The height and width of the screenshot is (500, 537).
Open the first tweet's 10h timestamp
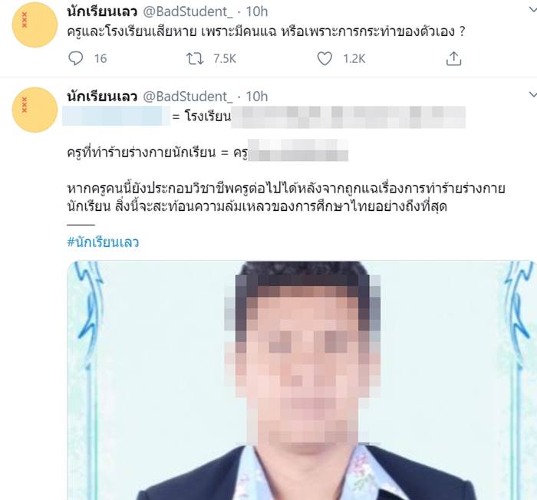pyautogui.click(x=257, y=12)
